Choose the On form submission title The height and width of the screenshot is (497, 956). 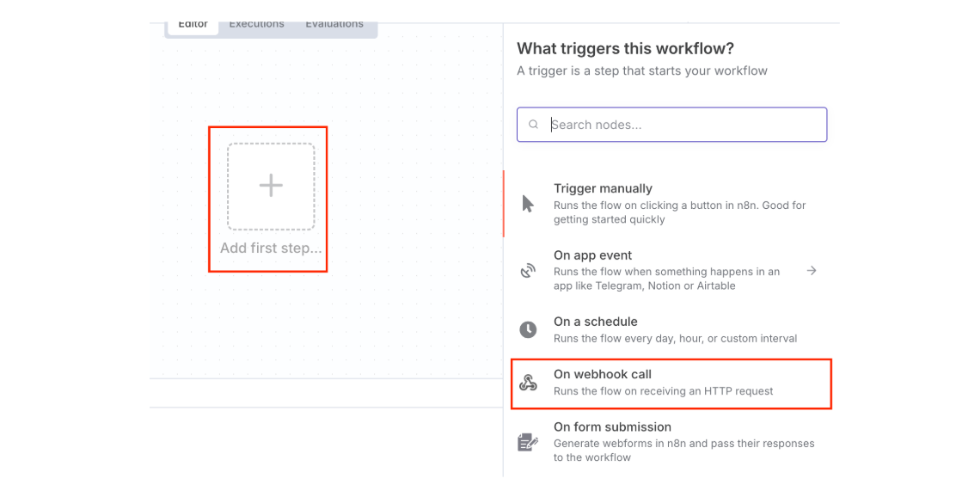coord(612,426)
